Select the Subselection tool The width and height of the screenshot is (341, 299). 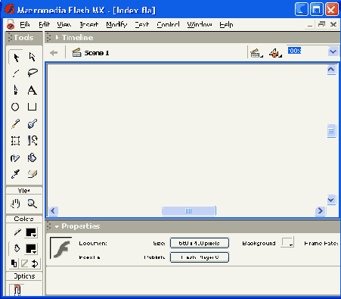click(32, 57)
